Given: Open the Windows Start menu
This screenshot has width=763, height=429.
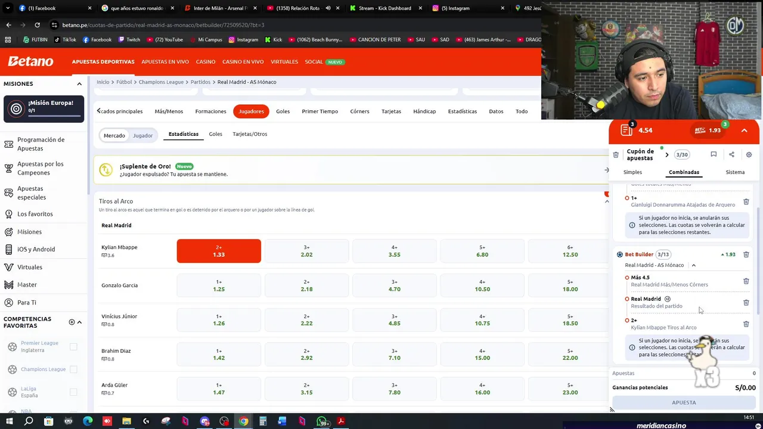Looking at the screenshot, I should [x=9, y=421].
